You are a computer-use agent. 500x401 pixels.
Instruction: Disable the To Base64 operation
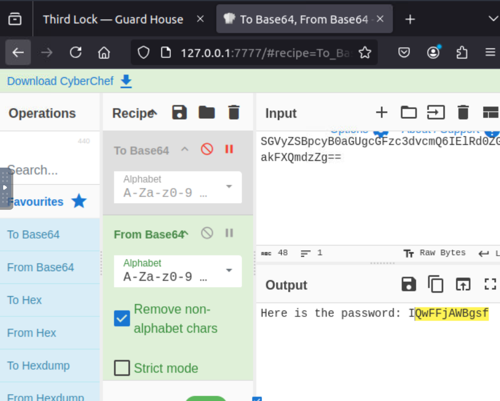(x=207, y=150)
